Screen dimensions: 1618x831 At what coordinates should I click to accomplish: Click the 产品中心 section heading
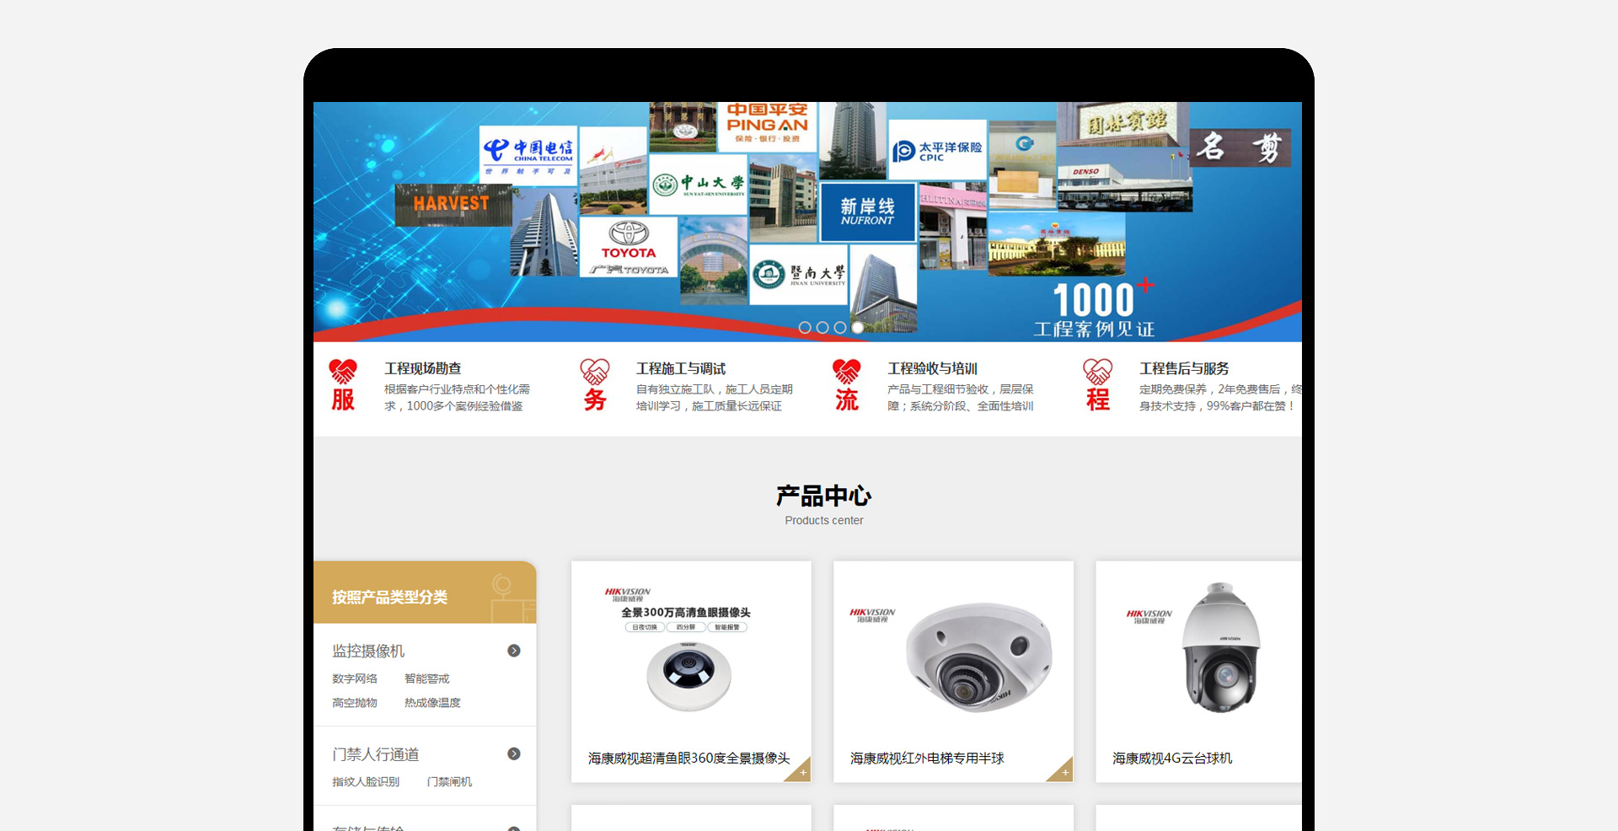click(x=824, y=496)
